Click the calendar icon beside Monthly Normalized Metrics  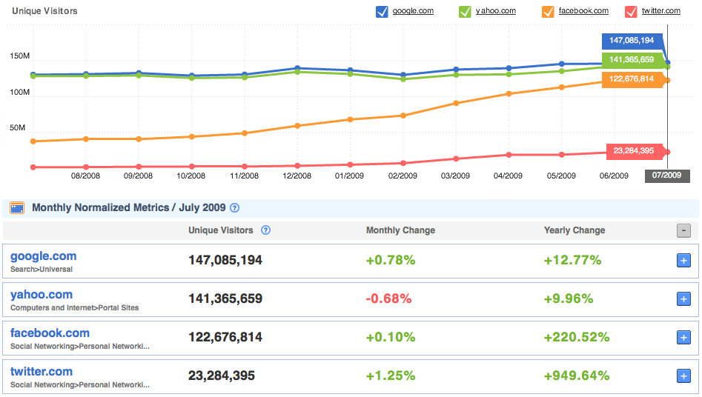point(17,207)
